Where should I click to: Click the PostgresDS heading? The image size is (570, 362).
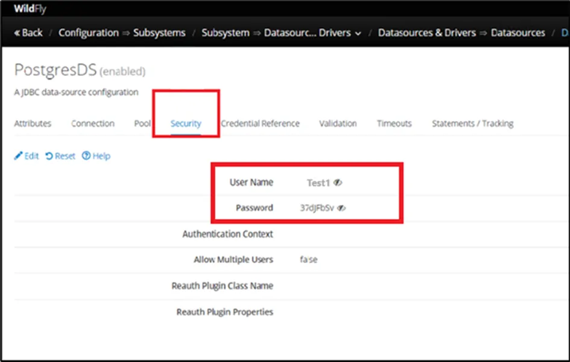coord(55,70)
